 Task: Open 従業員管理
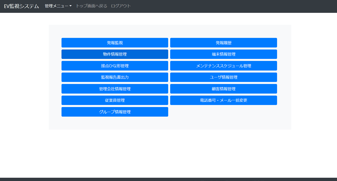point(115,100)
